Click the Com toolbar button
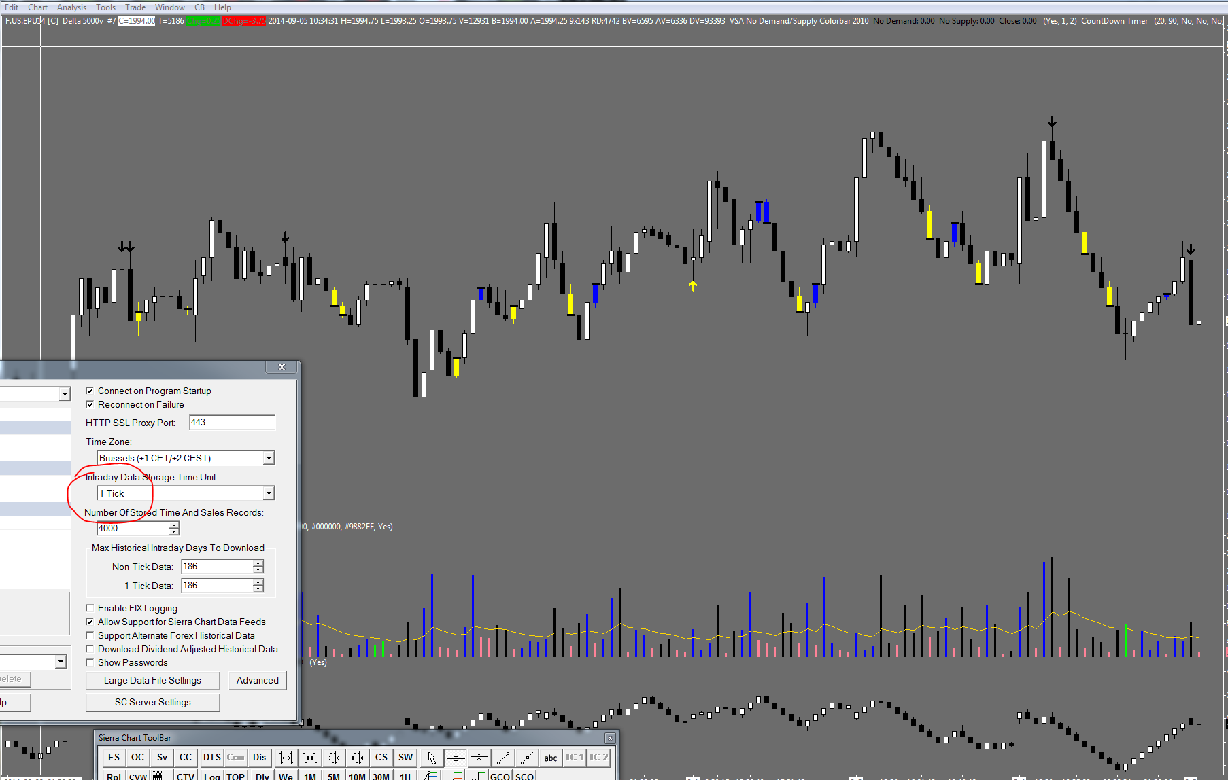The width and height of the screenshot is (1228, 780). click(x=236, y=757)
